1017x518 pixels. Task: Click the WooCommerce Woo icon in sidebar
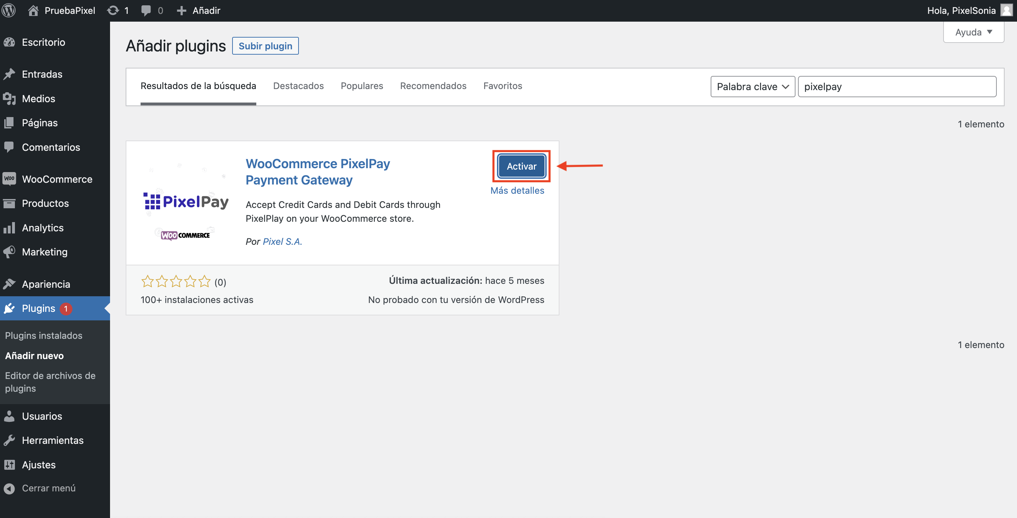9,179
